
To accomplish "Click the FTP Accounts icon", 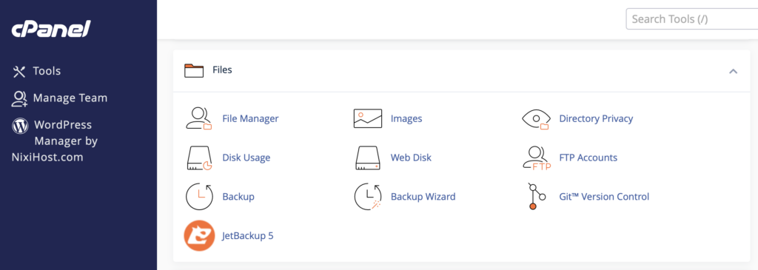I will 537,158.
